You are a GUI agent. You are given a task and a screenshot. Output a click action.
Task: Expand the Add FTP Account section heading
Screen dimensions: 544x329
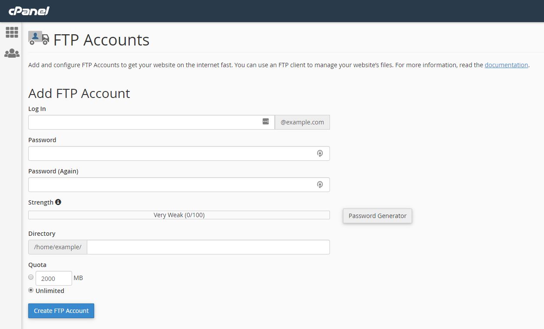coord(79,94)
